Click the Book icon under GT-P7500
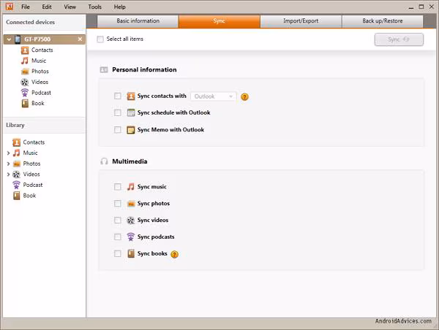Viewport: 439px width, 330px height. 25,104
